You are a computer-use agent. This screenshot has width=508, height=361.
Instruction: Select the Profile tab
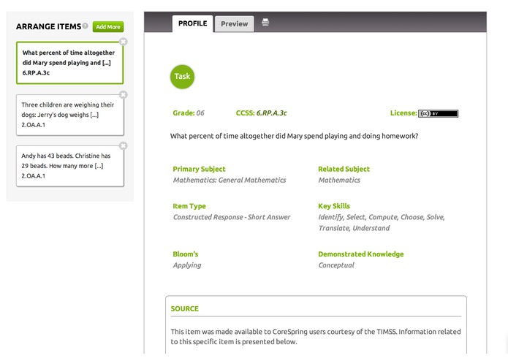pos(192,23)
